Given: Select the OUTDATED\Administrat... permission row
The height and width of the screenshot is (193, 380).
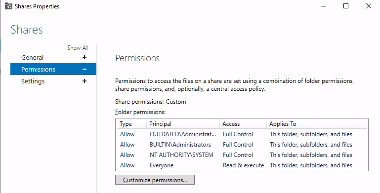Looking at the screenshot, I should coord(242,134).
